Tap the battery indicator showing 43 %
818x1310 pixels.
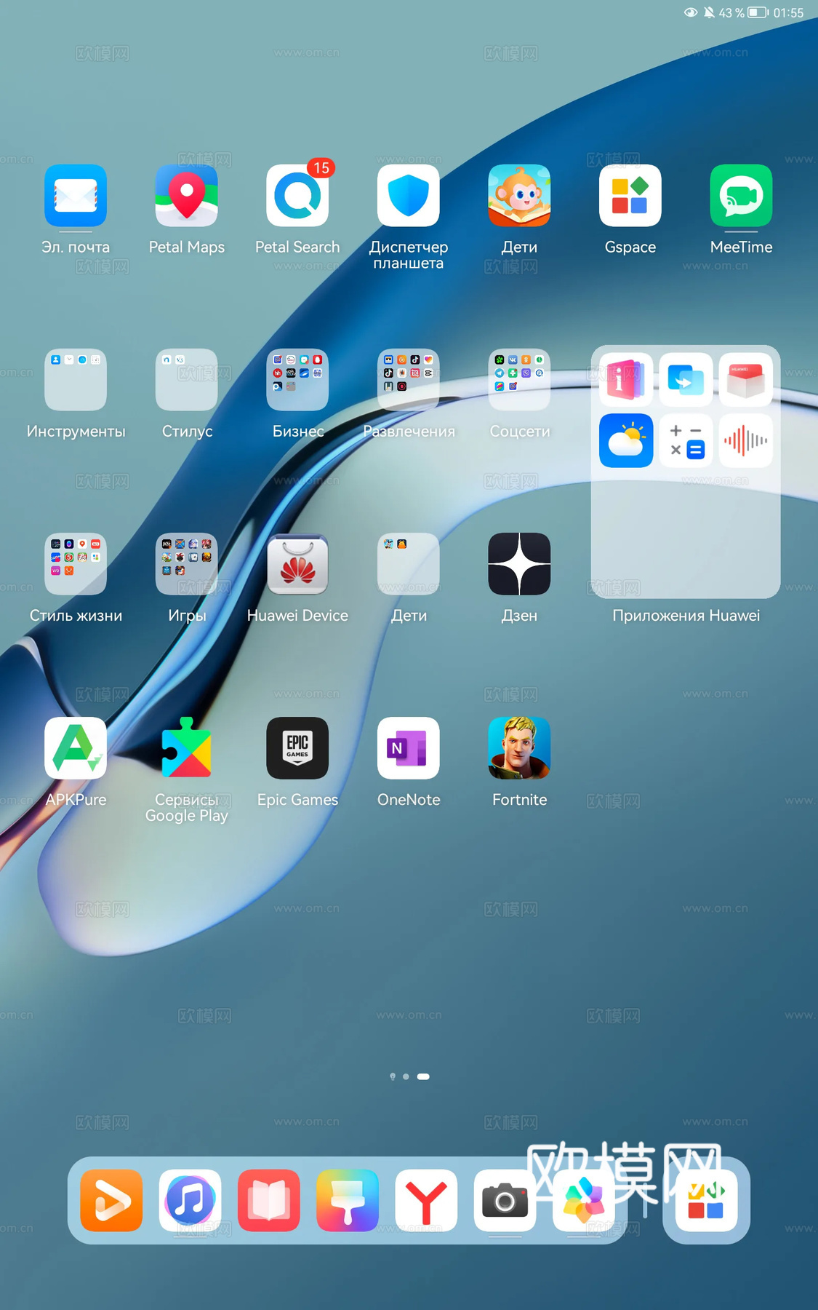click(744, 12)
